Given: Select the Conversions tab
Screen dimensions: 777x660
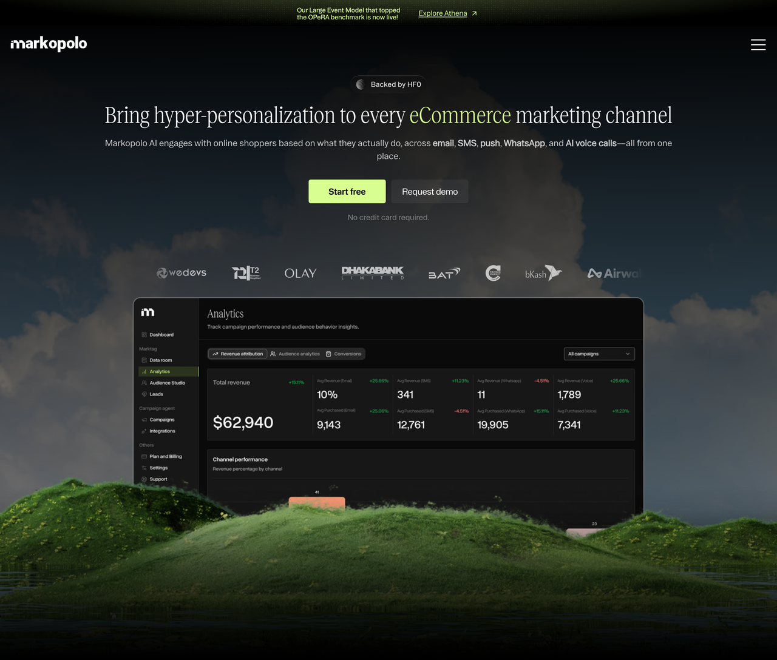Looking at the screenshot, I should point(344,354).
